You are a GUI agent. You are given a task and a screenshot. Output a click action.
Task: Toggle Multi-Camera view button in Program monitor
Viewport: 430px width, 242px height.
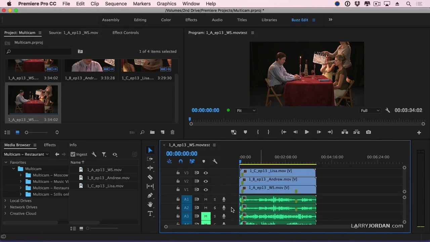tap(233, 132)
